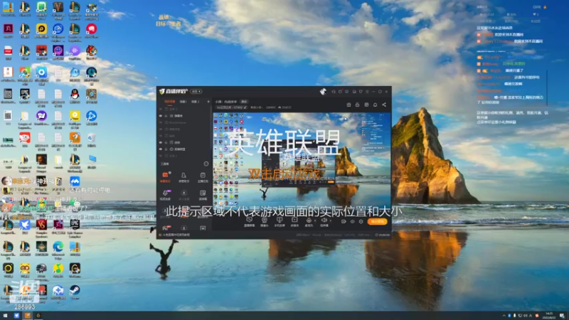The height and width of the screenshot is (320, 569).
Task: Toggle visibility of the 英雄联盟 source row
Action: point(161,149)
